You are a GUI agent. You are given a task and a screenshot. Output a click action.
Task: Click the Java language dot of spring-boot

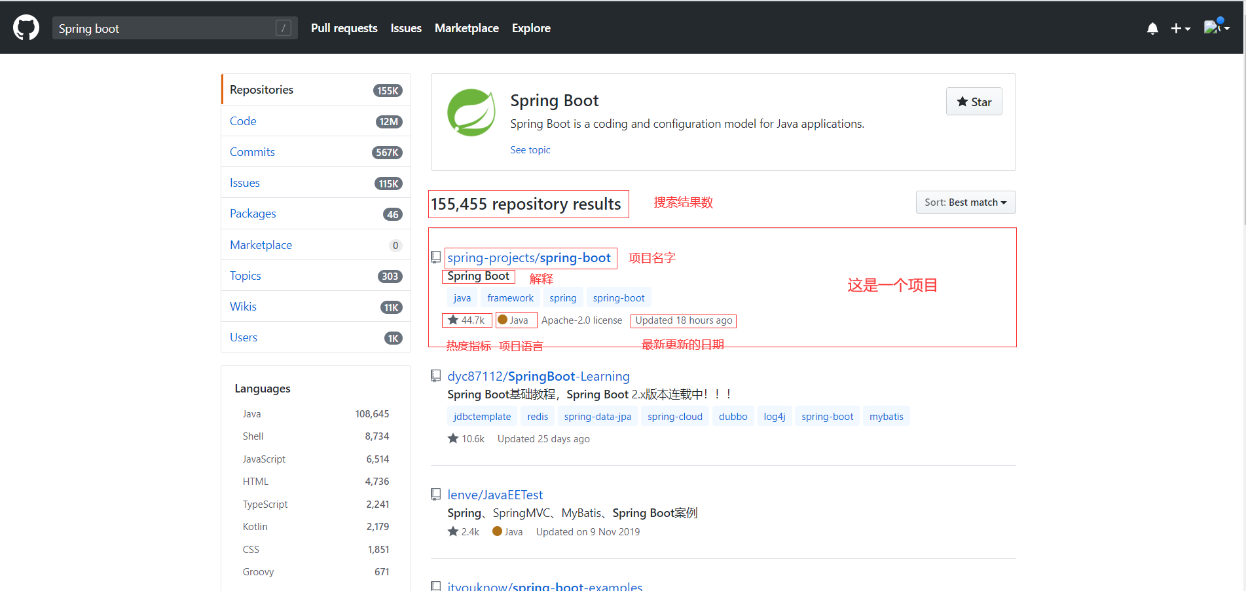503,320
